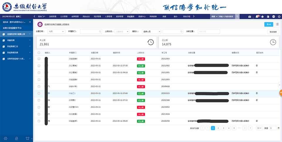Click the lock icon at sidebar bottom
Image resolution: width=282 pixels, height=142 pixels.
(16, 138)
